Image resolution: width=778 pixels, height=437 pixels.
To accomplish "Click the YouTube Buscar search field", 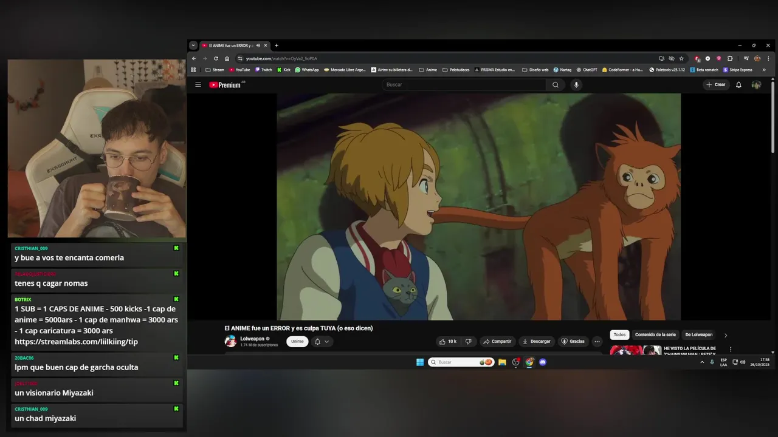I will [464, 85].
